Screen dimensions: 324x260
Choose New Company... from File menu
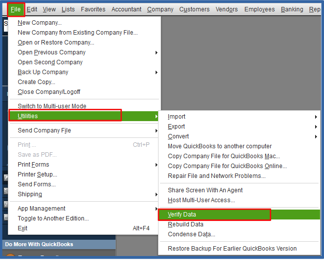point(83,23)
